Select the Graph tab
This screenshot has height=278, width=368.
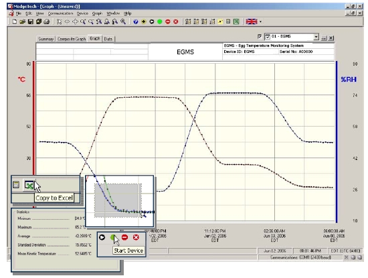[94, 38]
